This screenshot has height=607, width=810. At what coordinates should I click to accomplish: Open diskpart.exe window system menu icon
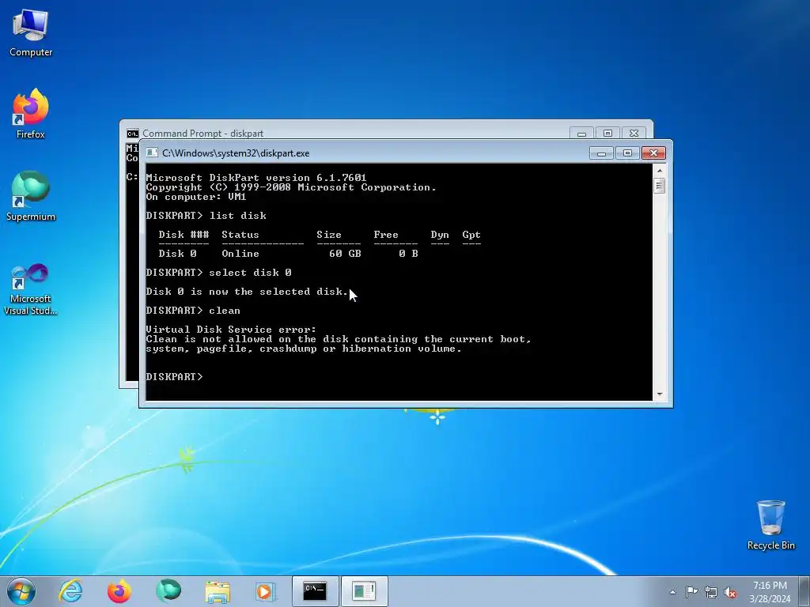(151, 153)
